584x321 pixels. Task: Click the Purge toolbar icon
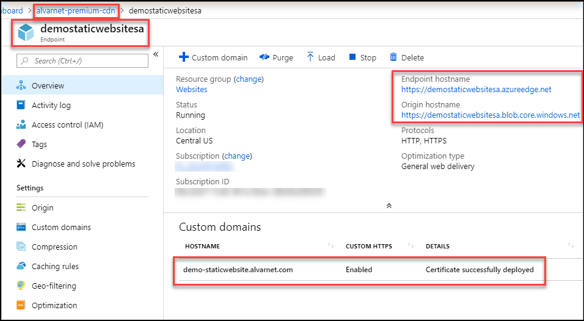[265, 57]
